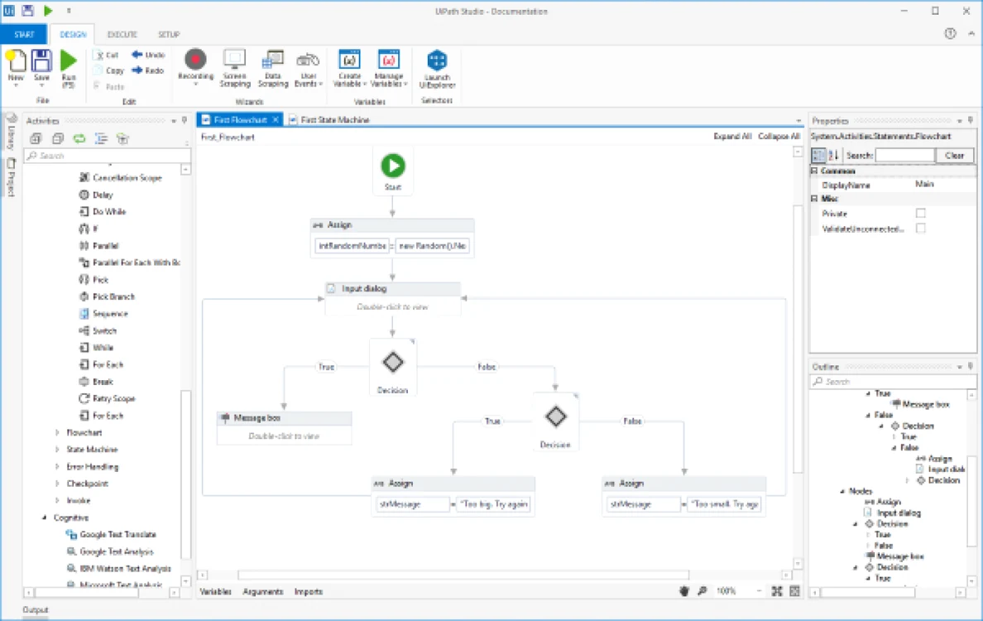983x621 pixels.
Task: Switch to First State Machine tab
Action: click(330, 120)
